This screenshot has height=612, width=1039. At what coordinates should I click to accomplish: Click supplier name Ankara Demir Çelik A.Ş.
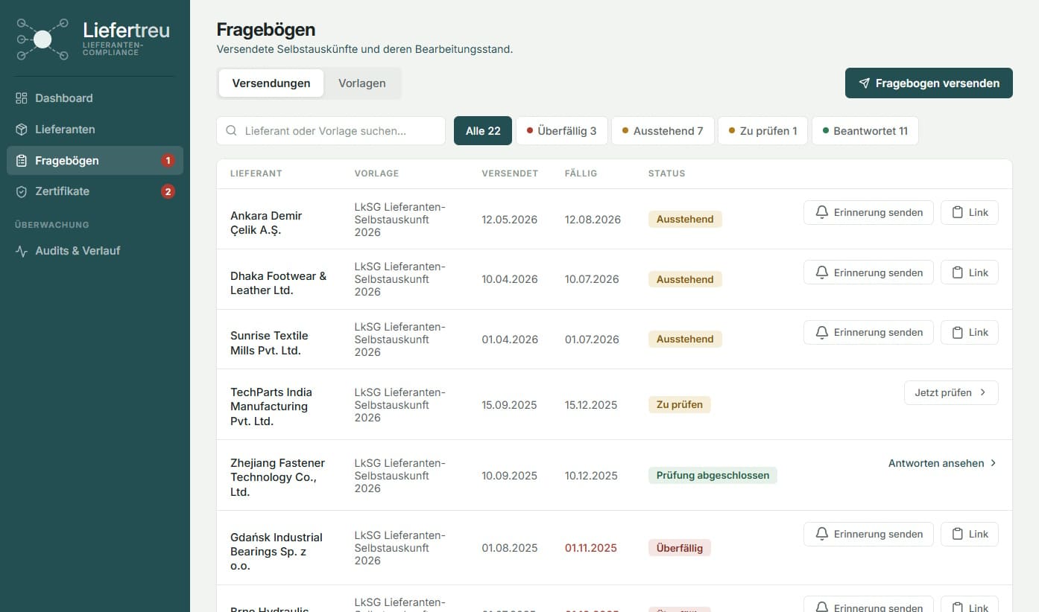point(266,223)
